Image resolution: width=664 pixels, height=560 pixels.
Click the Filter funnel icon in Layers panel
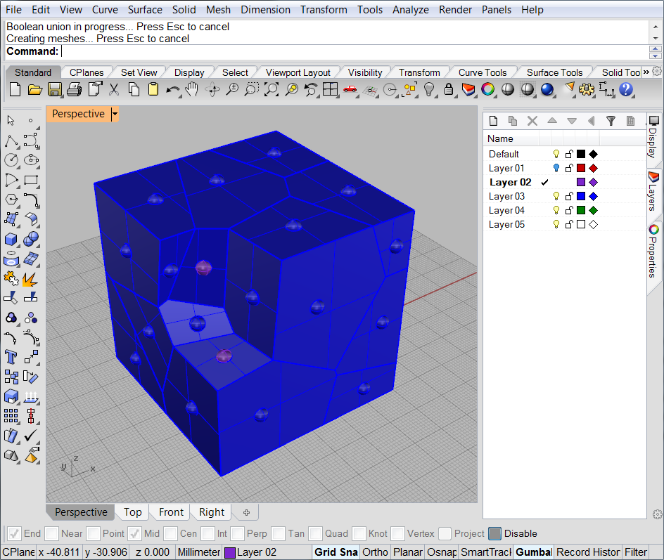point(611,121)
